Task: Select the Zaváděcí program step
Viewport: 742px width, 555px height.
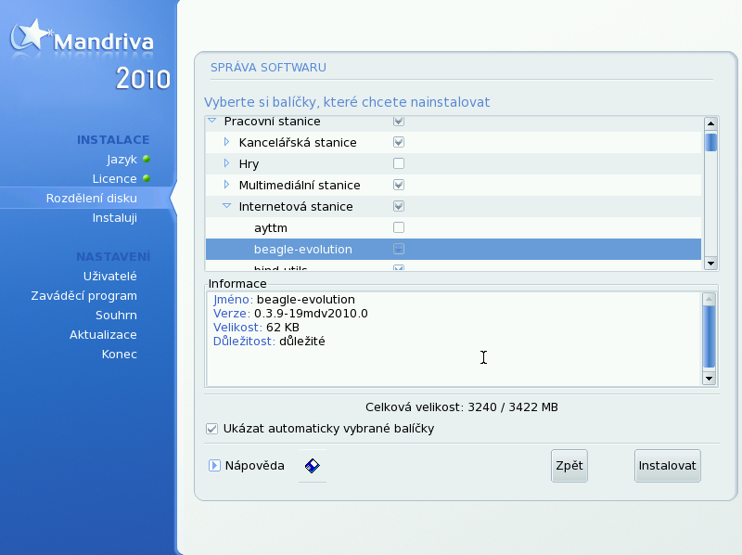Action: click(83, 296)
